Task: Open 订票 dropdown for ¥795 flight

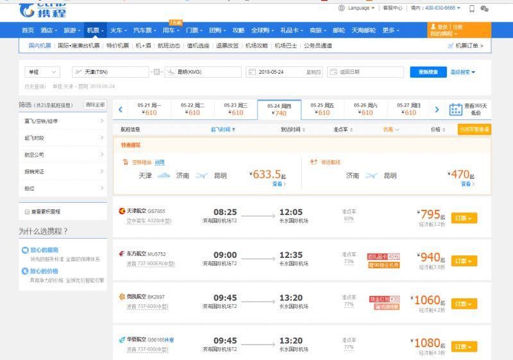Action: click(x=464, y=218)
